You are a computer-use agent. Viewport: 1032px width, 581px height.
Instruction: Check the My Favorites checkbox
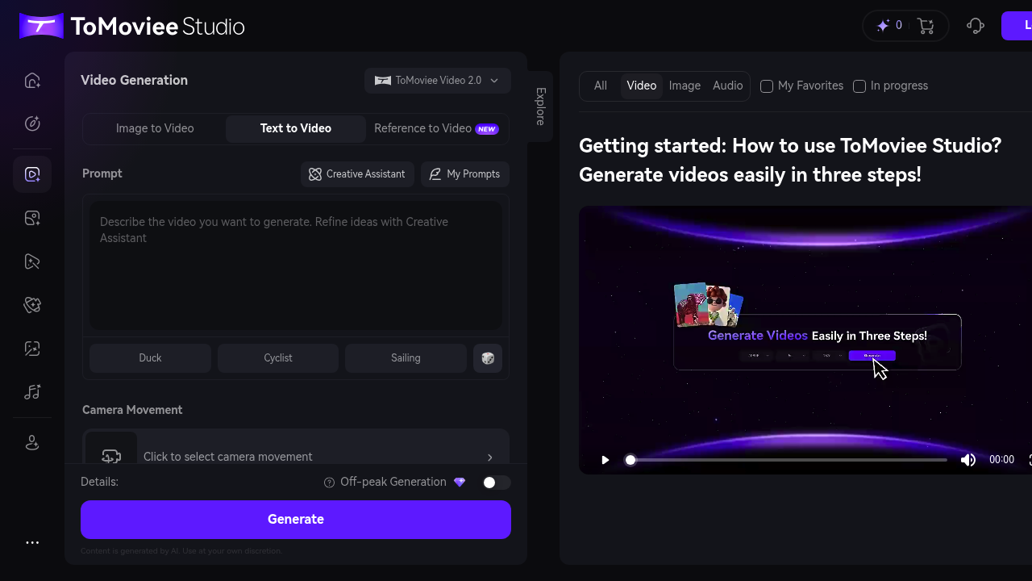pyautogui.click(x=766, y=86)
